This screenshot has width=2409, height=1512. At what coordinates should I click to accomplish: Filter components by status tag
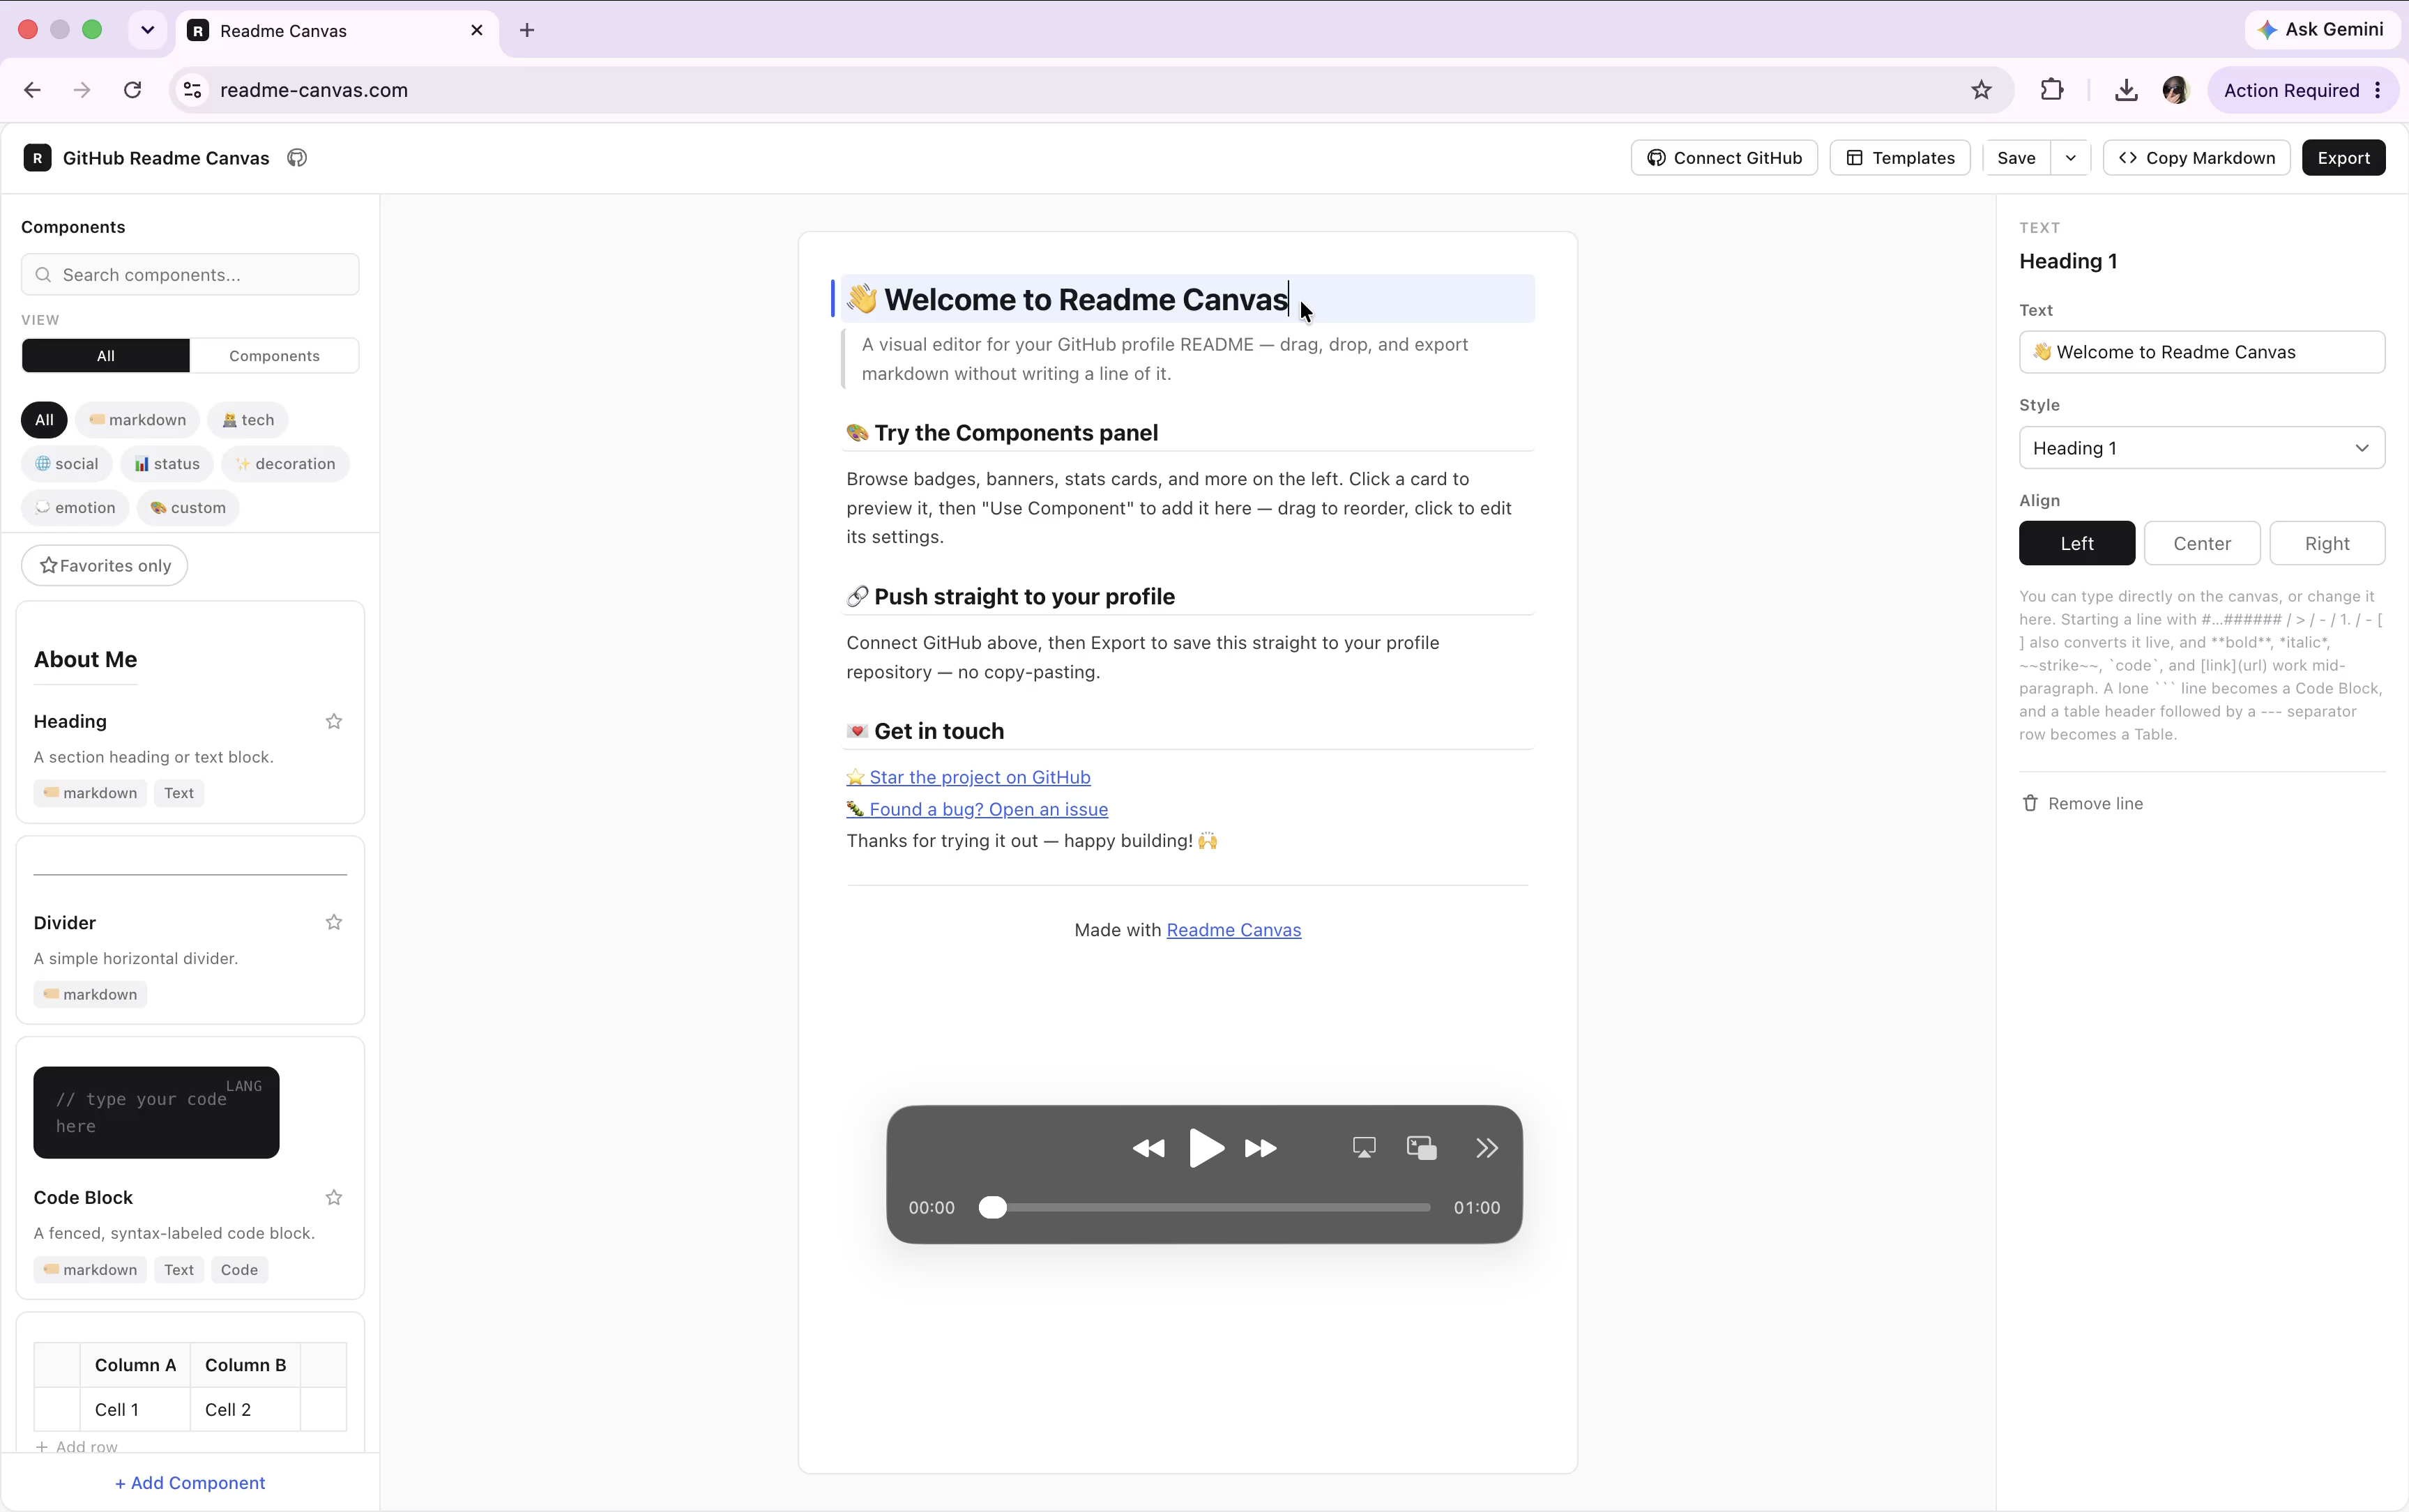point(167,464)
